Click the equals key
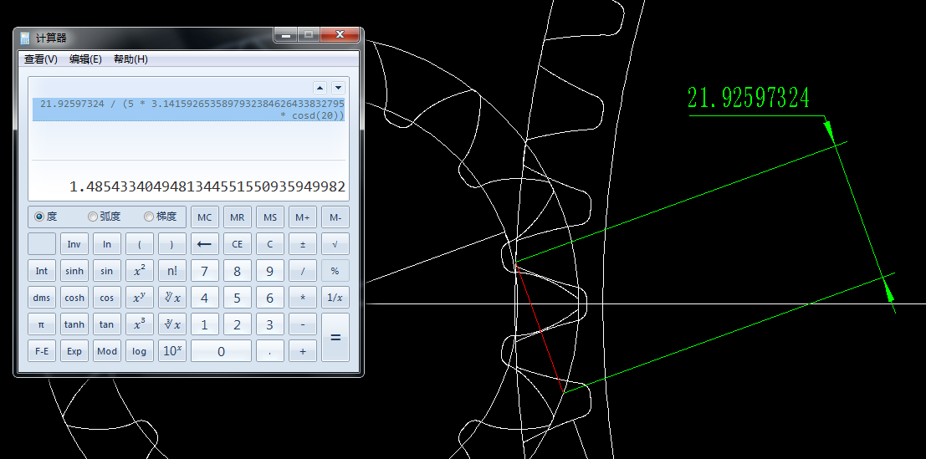Screen dimensions: 926x459 pos(335,338)
